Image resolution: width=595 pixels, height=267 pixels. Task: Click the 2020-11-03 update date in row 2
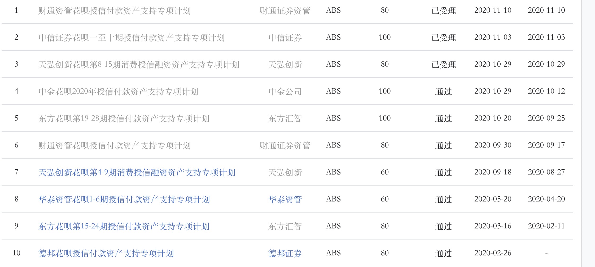tap(493, 37)
